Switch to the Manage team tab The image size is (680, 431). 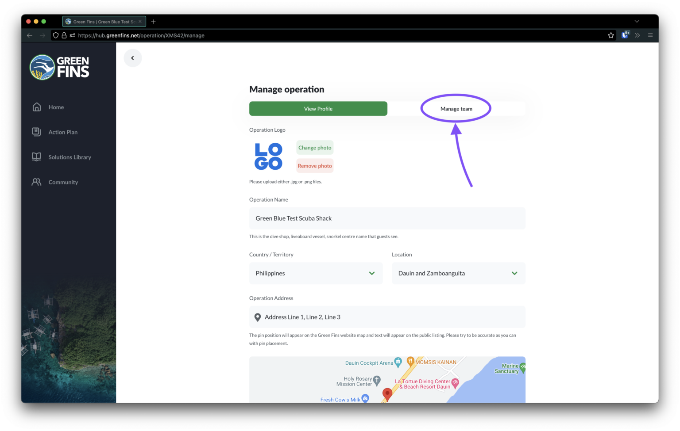pos(456,109)
